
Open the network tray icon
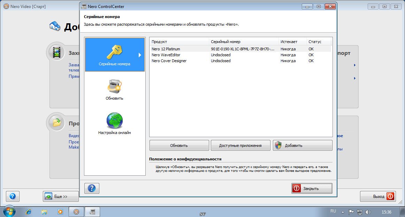[360, 212]
